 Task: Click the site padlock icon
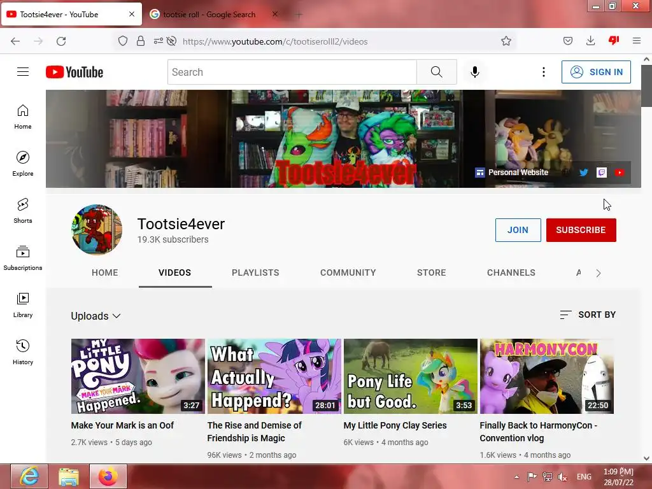[x=141, y=41]
